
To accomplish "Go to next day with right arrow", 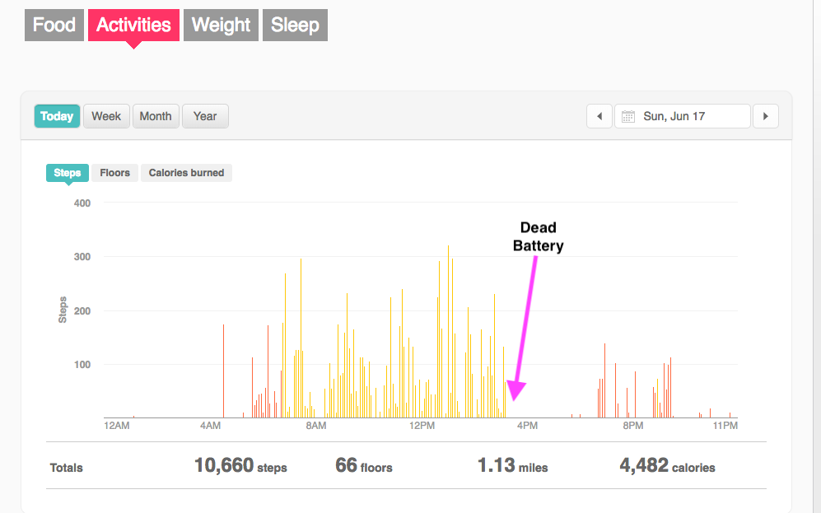I will 766,116.
